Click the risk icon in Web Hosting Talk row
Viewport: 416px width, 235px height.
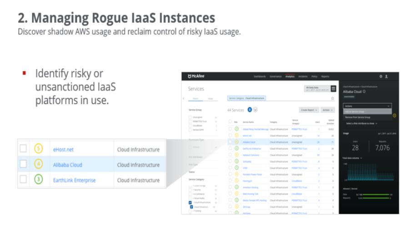(237, 194)
